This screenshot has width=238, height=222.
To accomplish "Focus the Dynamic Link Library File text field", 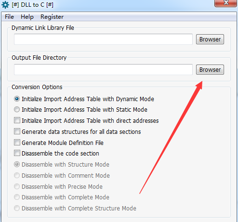I will point(103,39).
